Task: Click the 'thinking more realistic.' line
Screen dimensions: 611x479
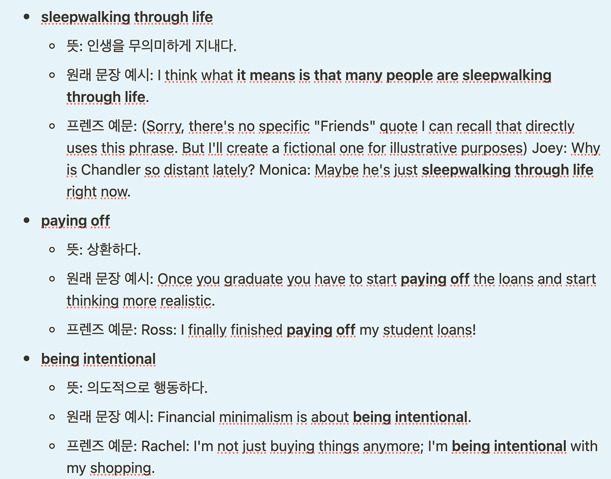Action: pyautogui.click(x=141, y=301)
